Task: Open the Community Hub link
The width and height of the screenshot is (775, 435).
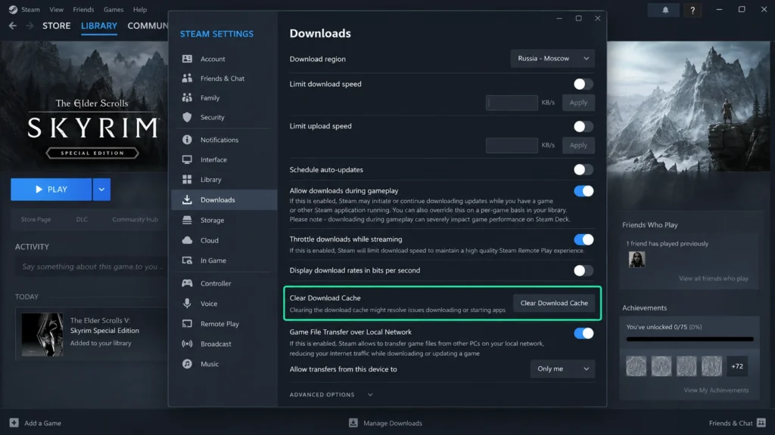Action: (135, 220)
